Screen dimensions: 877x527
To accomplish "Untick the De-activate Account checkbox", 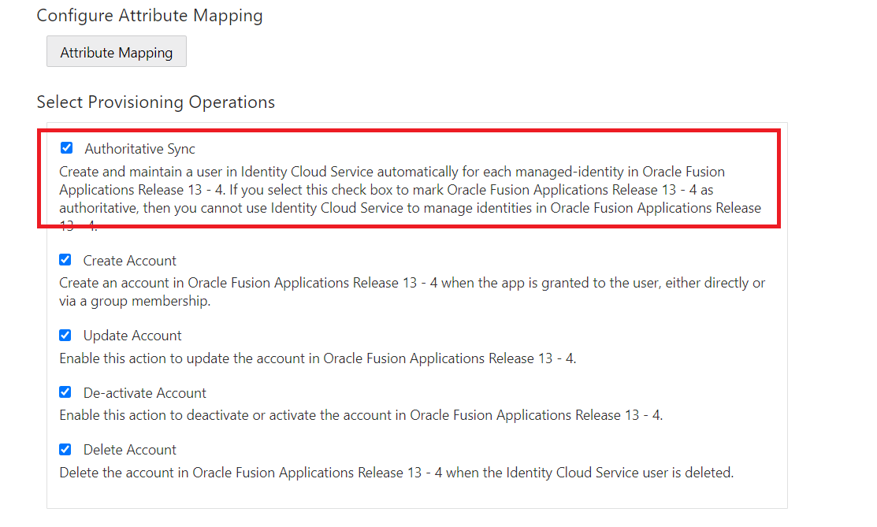I will [x=65, y=392].
